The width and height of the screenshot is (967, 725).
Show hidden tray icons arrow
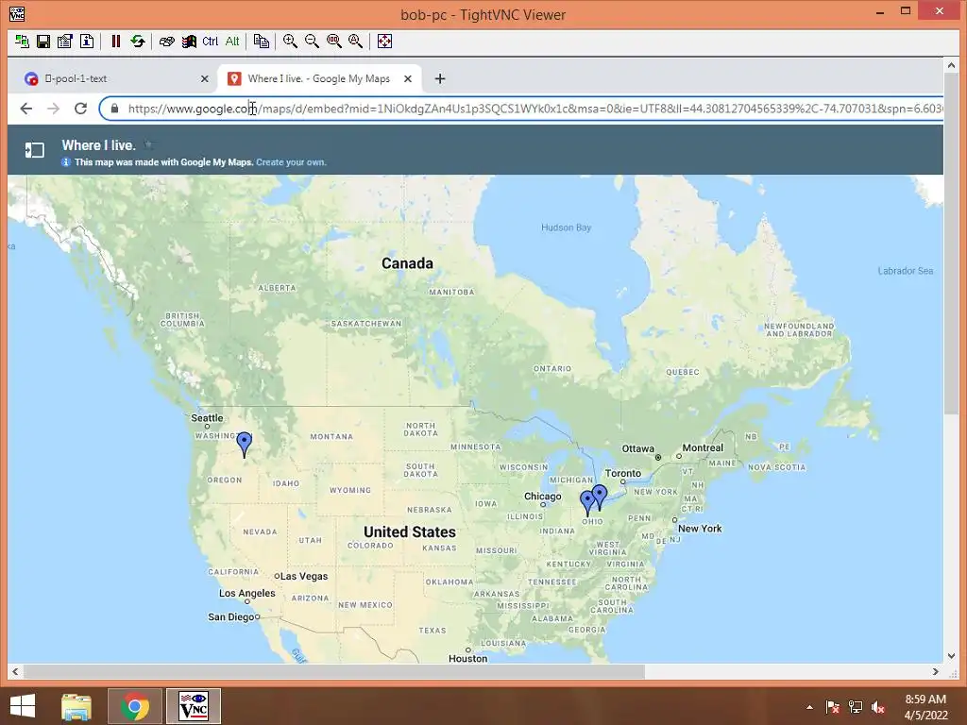pyautogui.click(x=809, y=707)
